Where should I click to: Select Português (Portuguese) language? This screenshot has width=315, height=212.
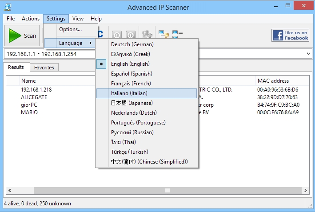147,123
